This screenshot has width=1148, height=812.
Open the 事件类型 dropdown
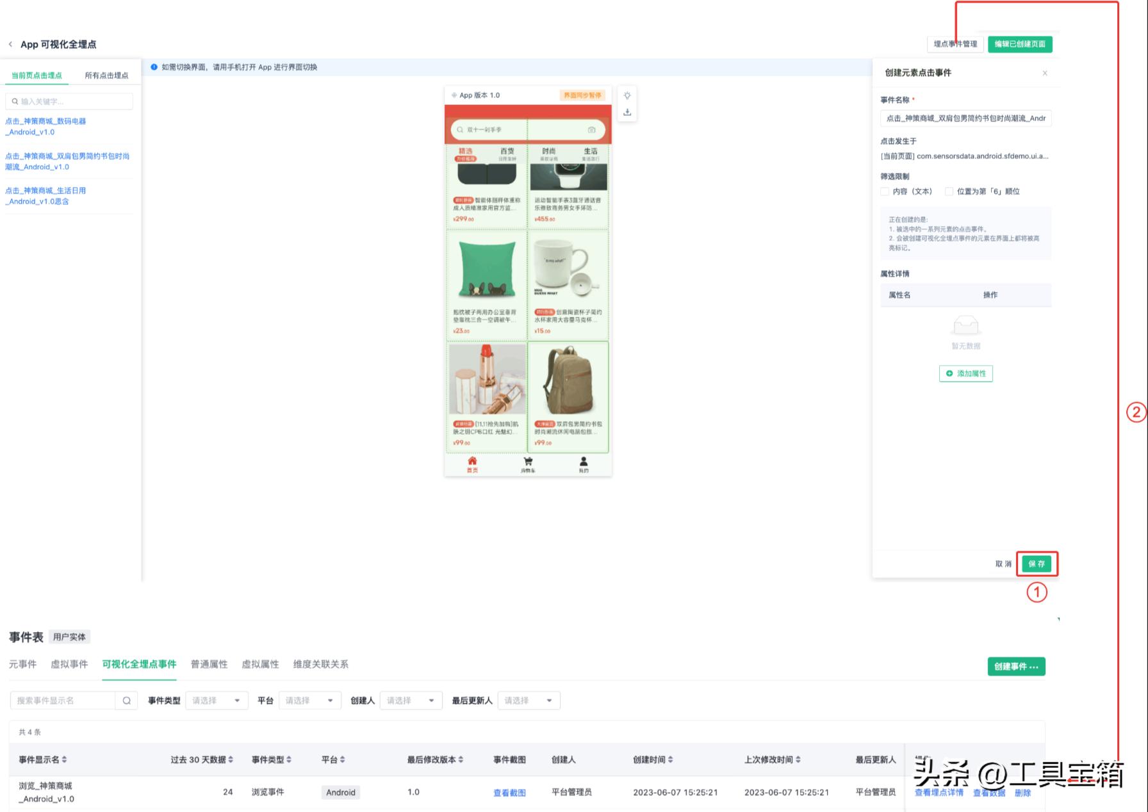[217, 700]
